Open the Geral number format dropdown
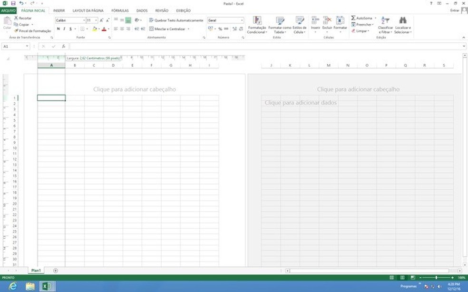Viewport: 468px width, 292px height. click(242, 20)
